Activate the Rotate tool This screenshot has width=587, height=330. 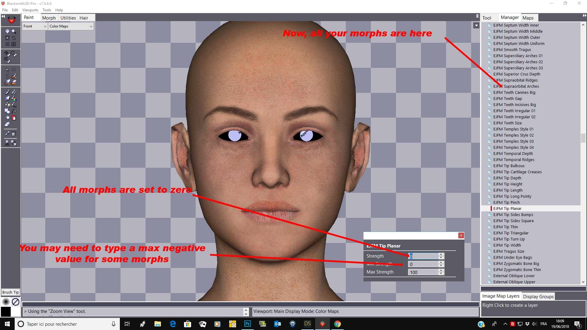click(13, 53)
